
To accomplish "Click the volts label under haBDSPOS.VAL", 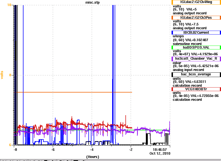I will click(x=177, y=51).
